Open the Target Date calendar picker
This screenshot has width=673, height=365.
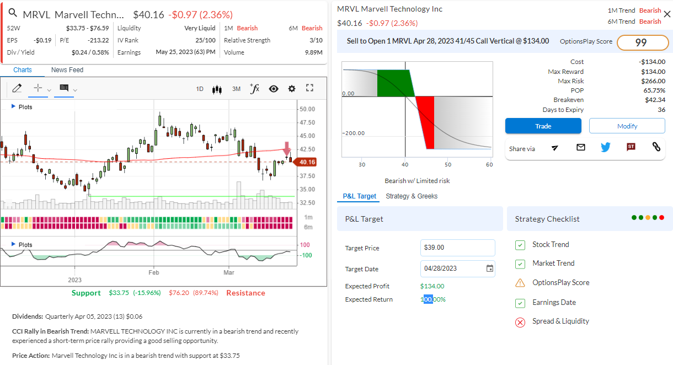click(x=489, y=269)
